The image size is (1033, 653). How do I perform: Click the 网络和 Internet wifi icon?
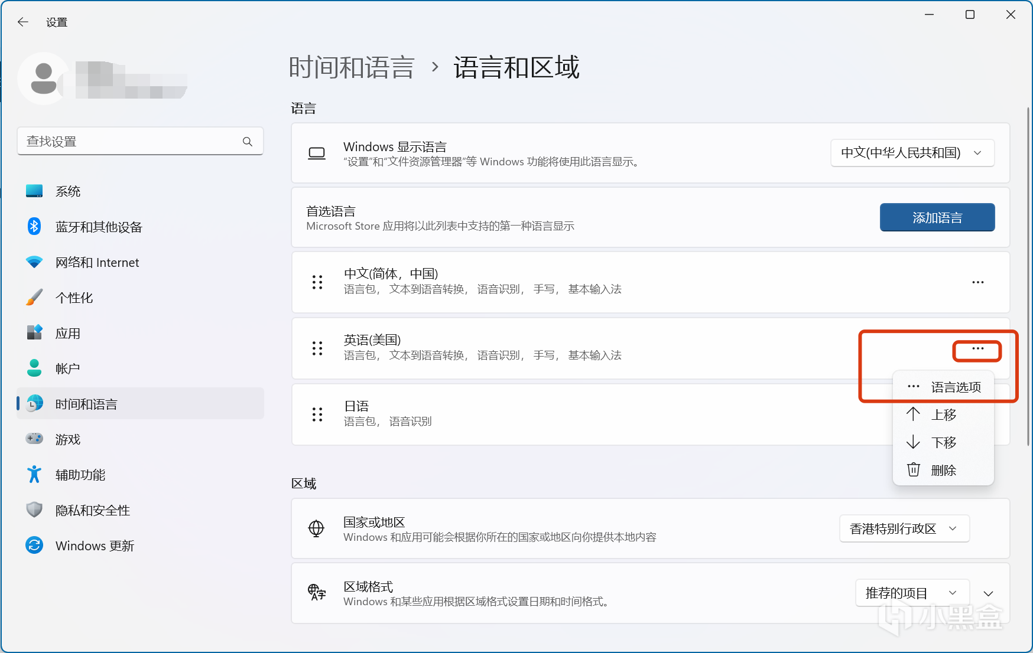click(34, 262)
